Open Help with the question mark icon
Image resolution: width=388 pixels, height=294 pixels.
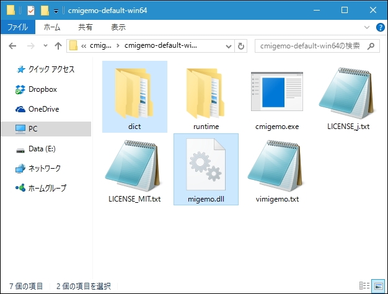[x=380, y=27]
